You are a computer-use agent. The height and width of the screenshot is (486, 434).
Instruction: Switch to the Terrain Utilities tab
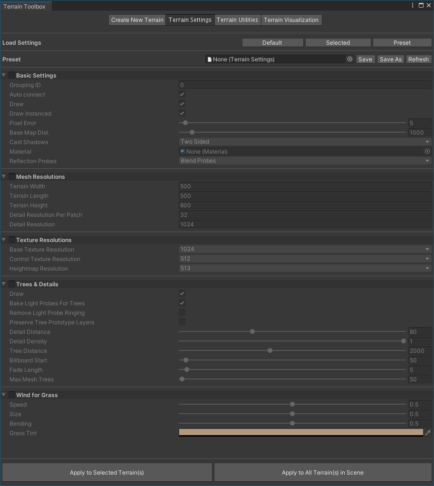237,20
